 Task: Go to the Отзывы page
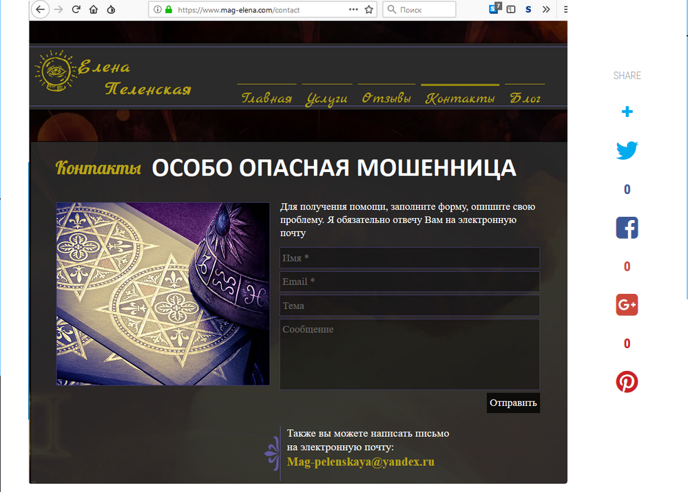point(386,98)
